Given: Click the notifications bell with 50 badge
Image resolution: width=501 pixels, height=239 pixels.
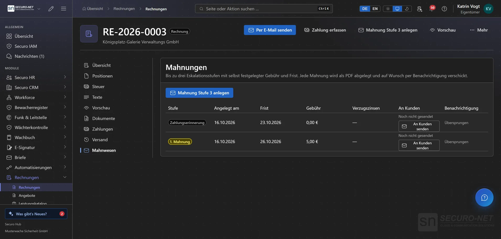Looking at the screenshot, I should [432, 9].
